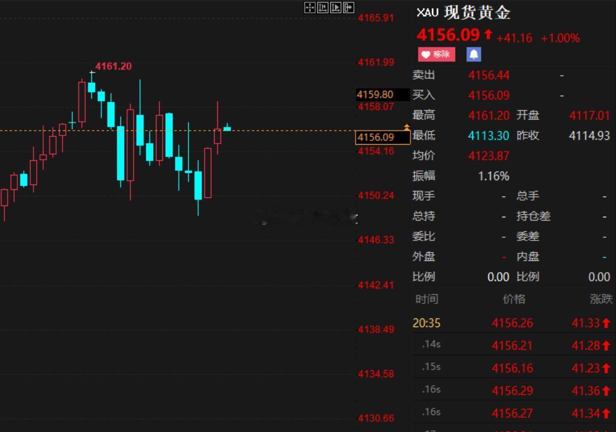The height and width of the screenshot is (432, 616).
Task: Click the 买入 label
Action: (423, 95)
